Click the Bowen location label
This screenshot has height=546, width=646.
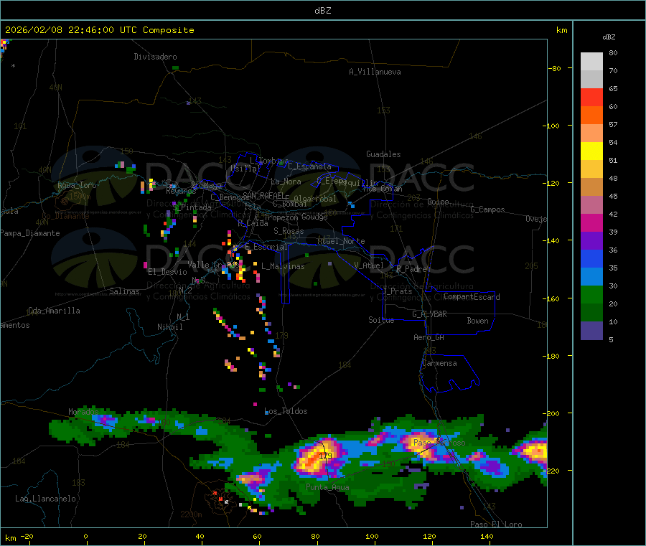click(x=477, y=321)
